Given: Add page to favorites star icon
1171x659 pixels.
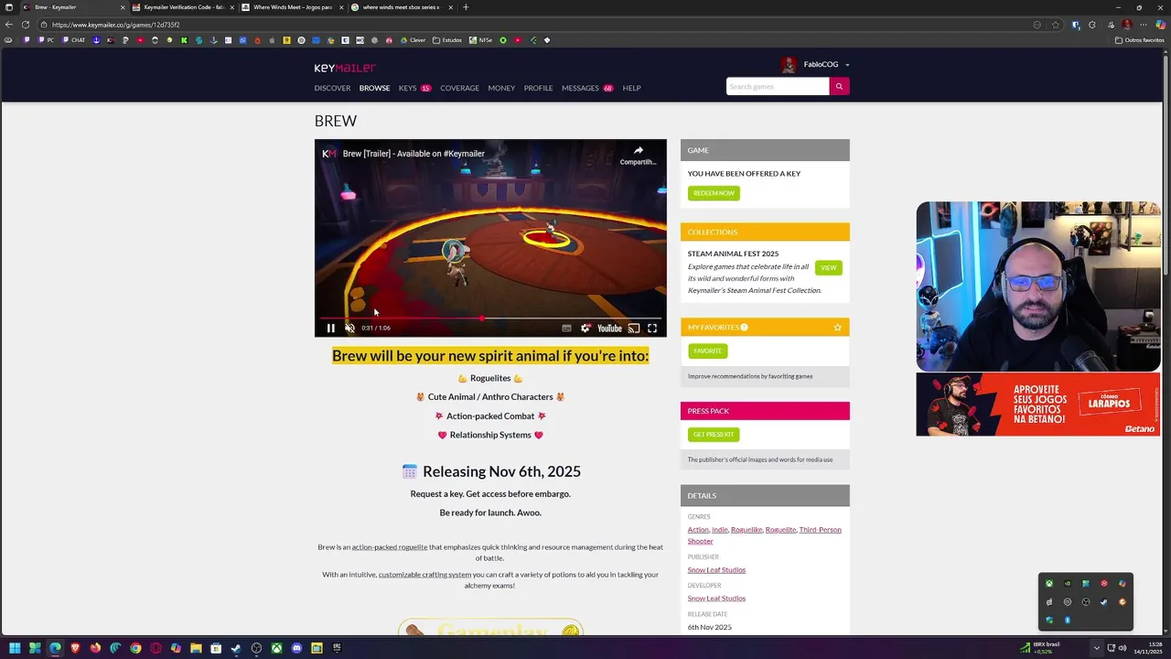Looking at the screenshot, I should pos(1056,25).
